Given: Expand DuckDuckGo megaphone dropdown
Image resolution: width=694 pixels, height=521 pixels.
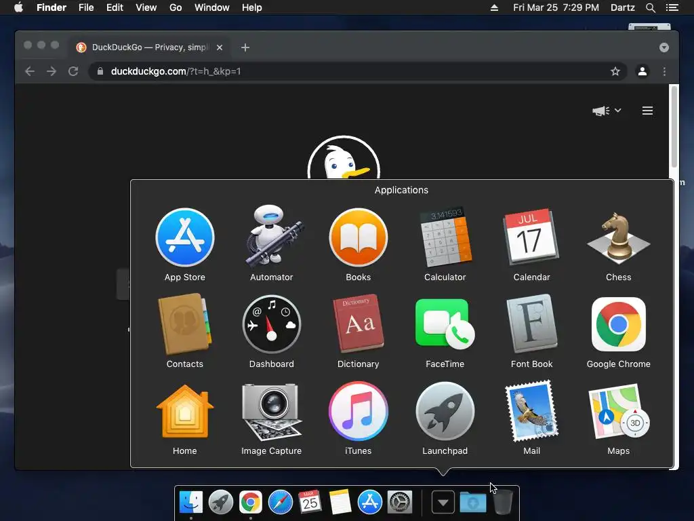Looking at the screenshot, I should click(x=607, y=111).
